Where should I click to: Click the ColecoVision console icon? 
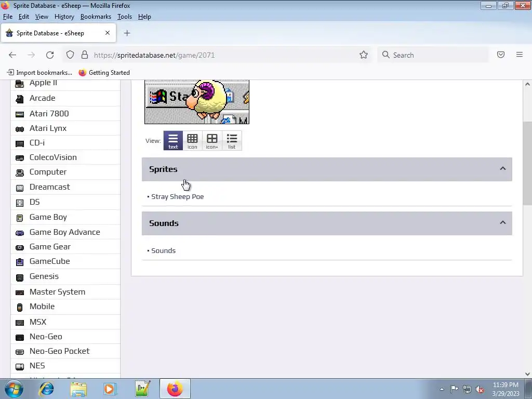(20, 158)
